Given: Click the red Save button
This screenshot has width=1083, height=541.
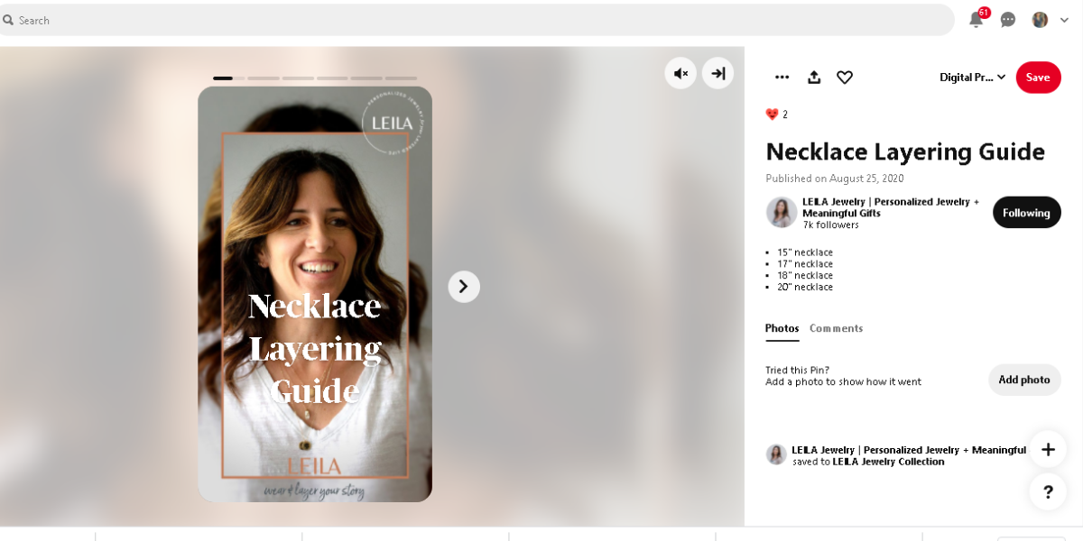Looking at the screenshot, I should (x=1038, y=78).
